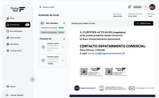Open the comercial@vegamonumental.cl email link

(106, 53)
